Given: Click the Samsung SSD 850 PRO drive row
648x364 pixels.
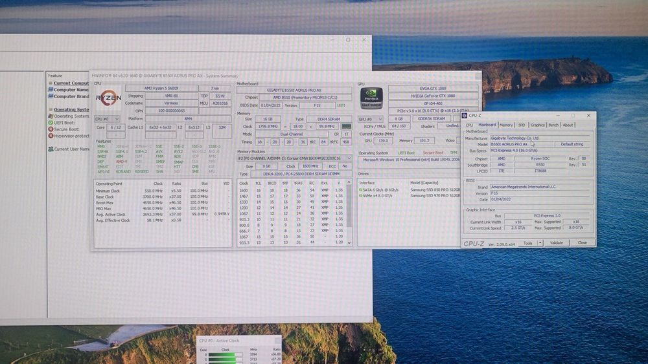Looking at the screenshot, I should coord(409,190).
